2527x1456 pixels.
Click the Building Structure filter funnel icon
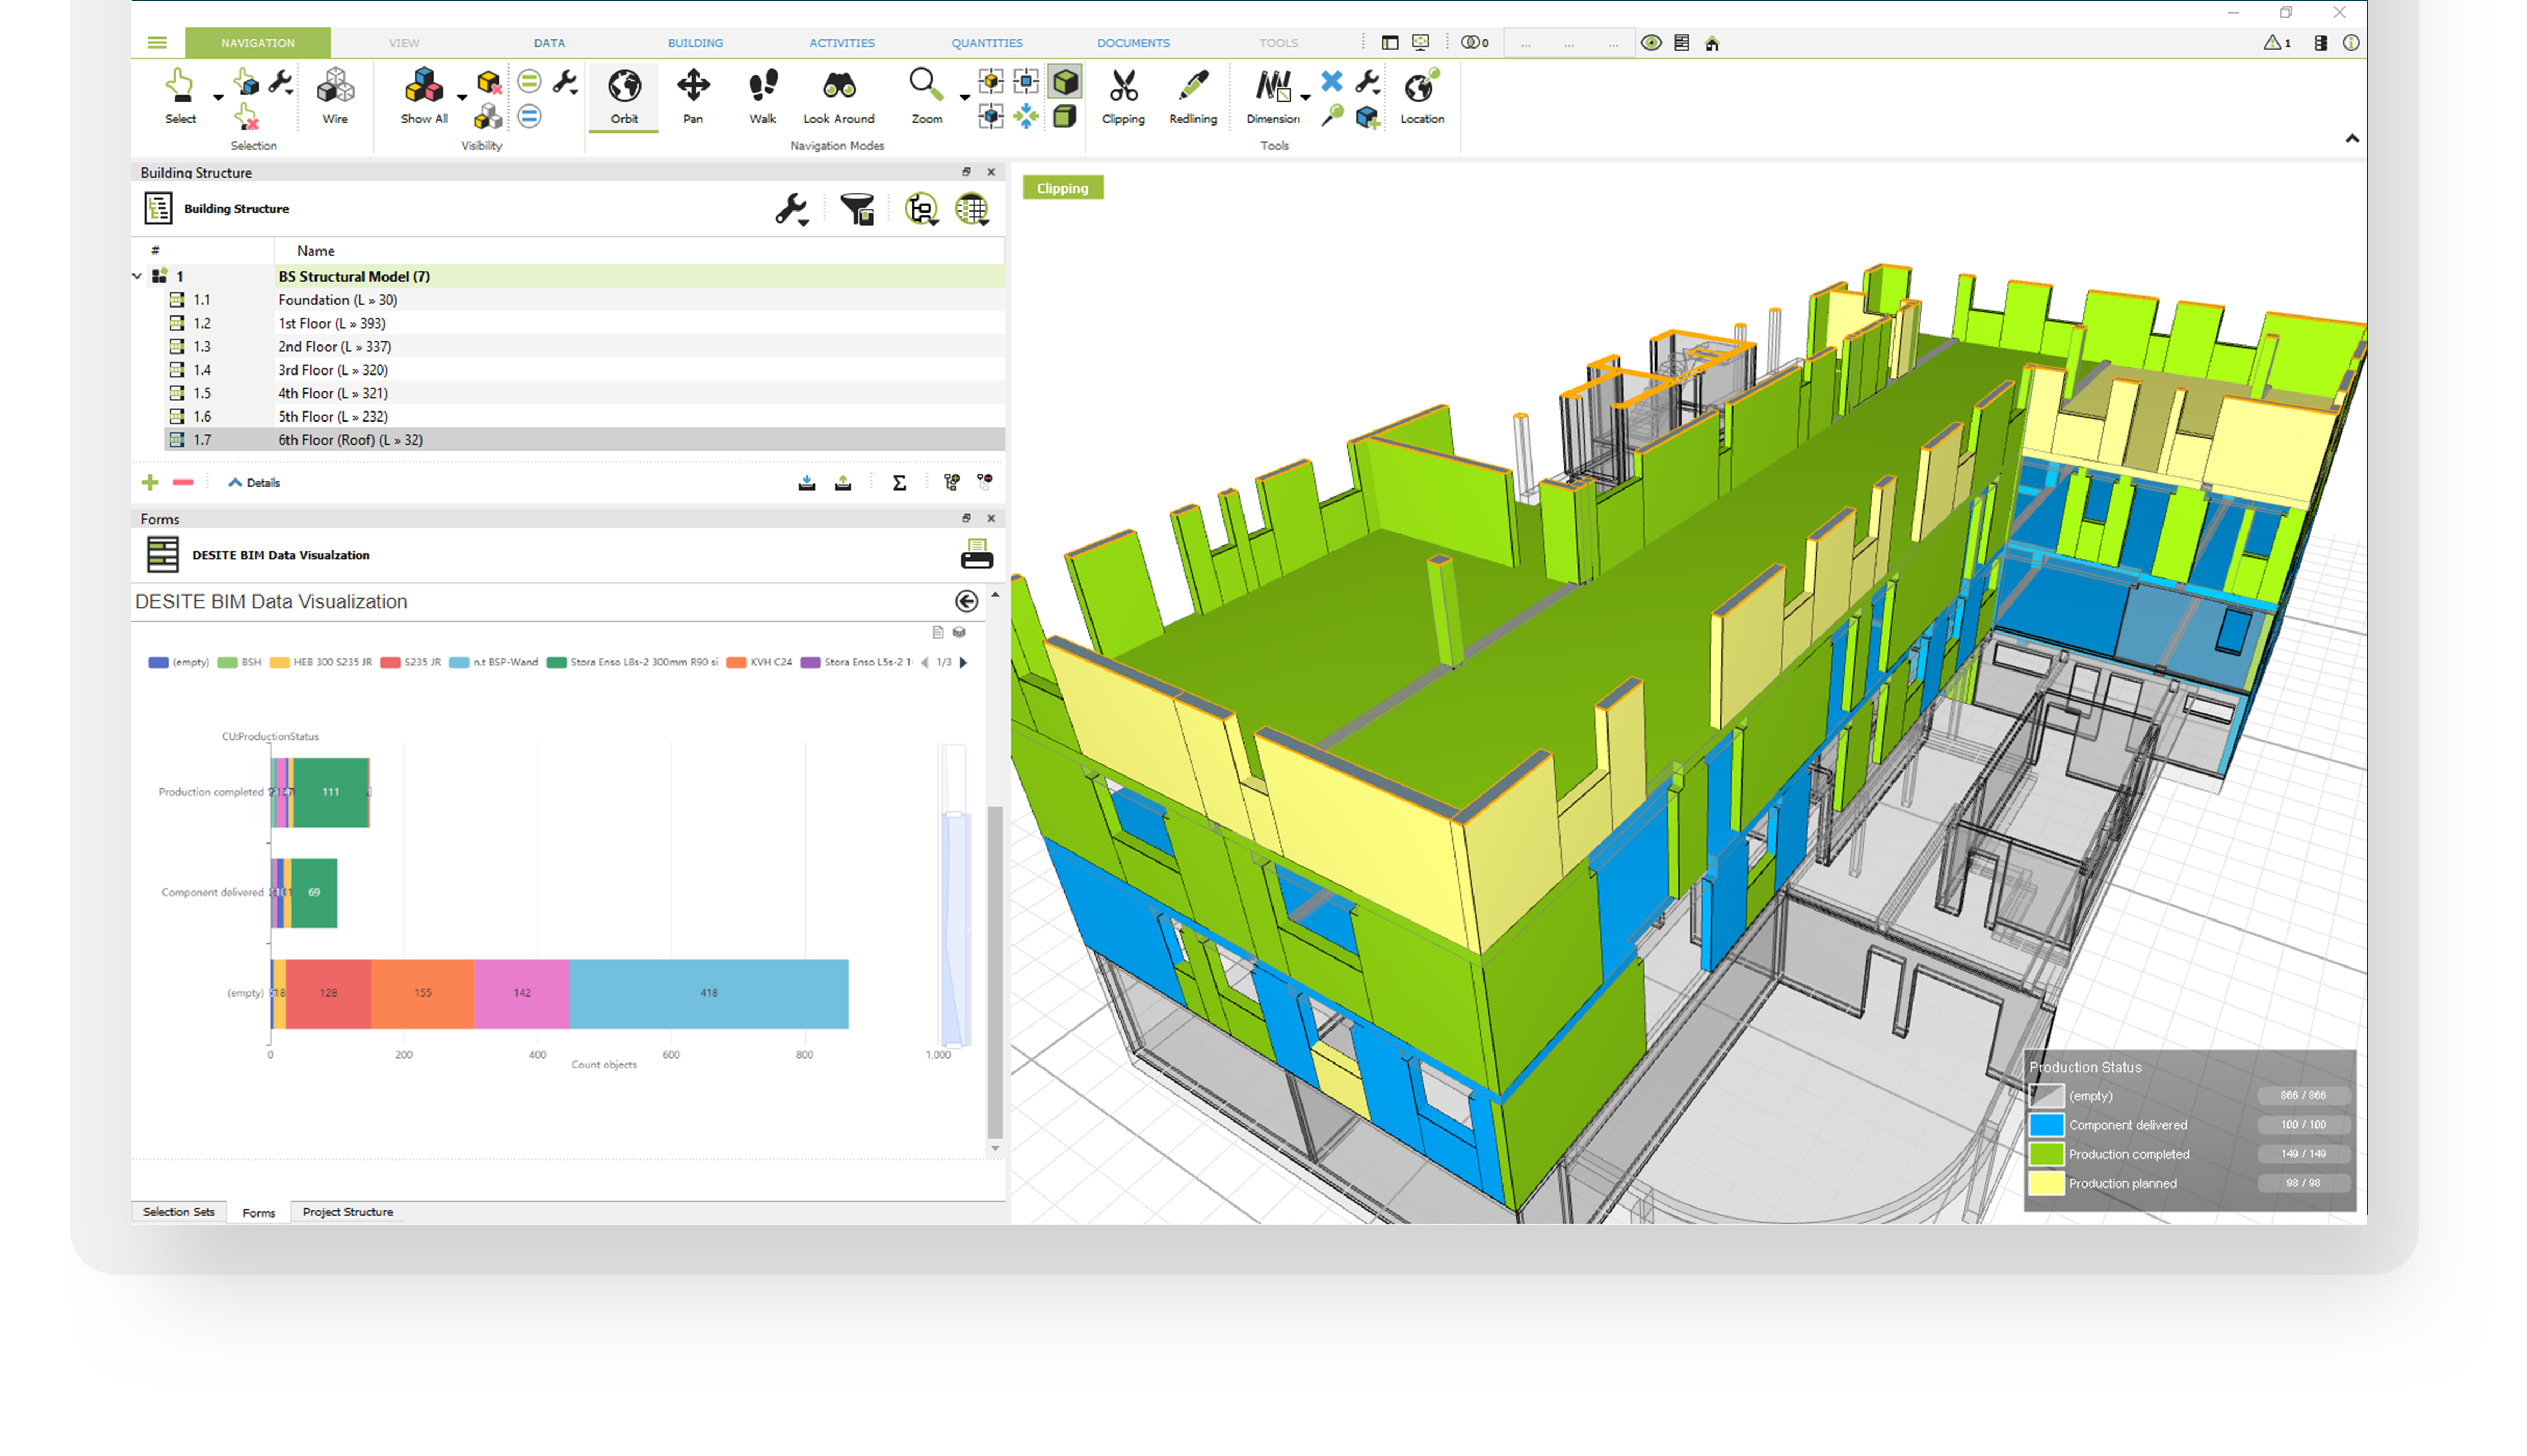click(857, 208)
